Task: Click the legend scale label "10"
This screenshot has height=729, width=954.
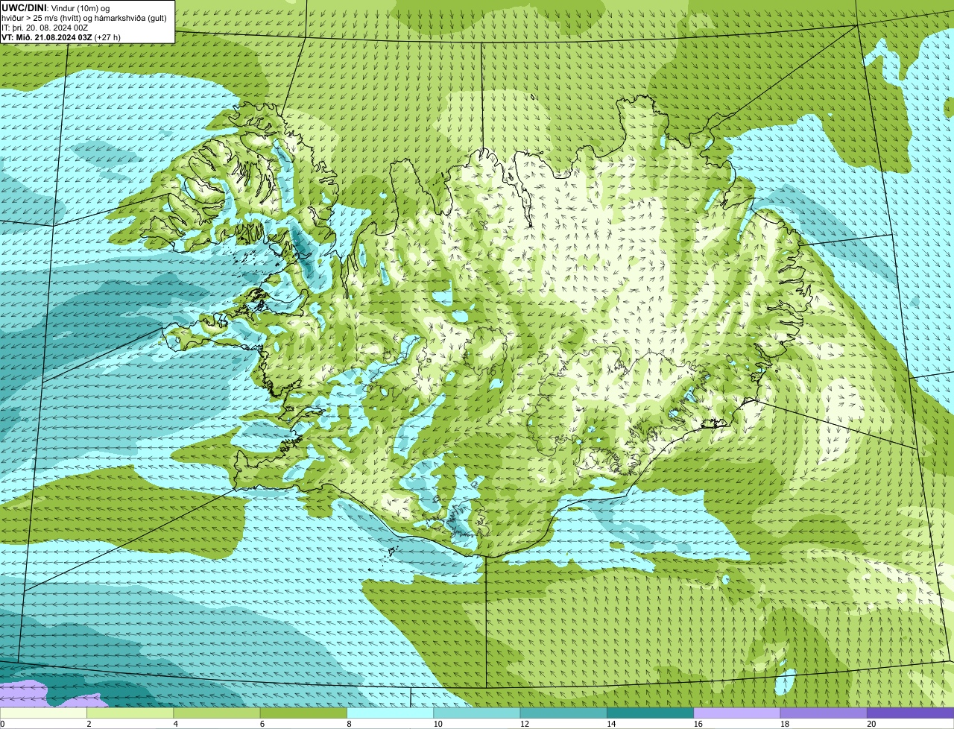Action: point(437,724)
